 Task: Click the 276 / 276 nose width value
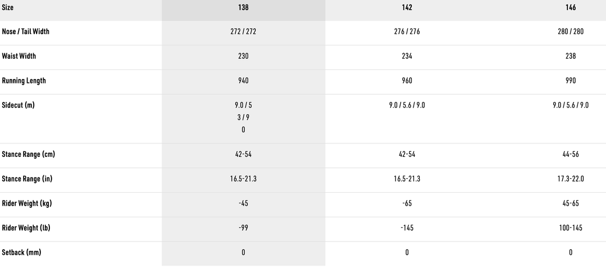pyautogui.click(x=407, y=32)
